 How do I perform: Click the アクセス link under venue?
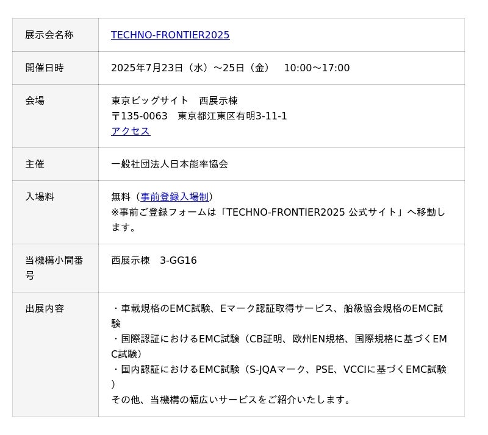131,132
